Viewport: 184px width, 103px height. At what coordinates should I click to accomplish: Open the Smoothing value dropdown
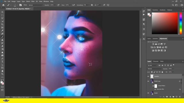click(x=89, y=5)
